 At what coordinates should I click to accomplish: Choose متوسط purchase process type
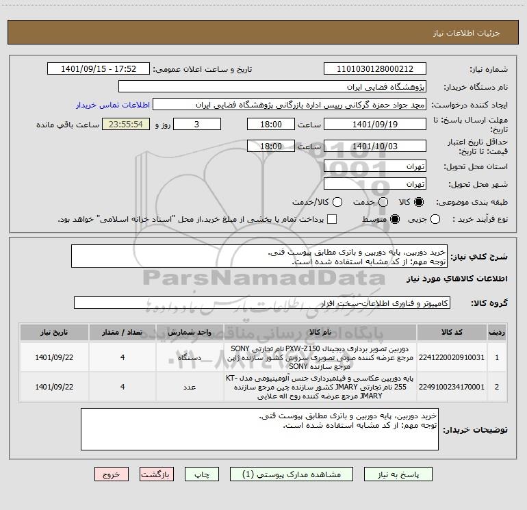click(x=395, y=219)
